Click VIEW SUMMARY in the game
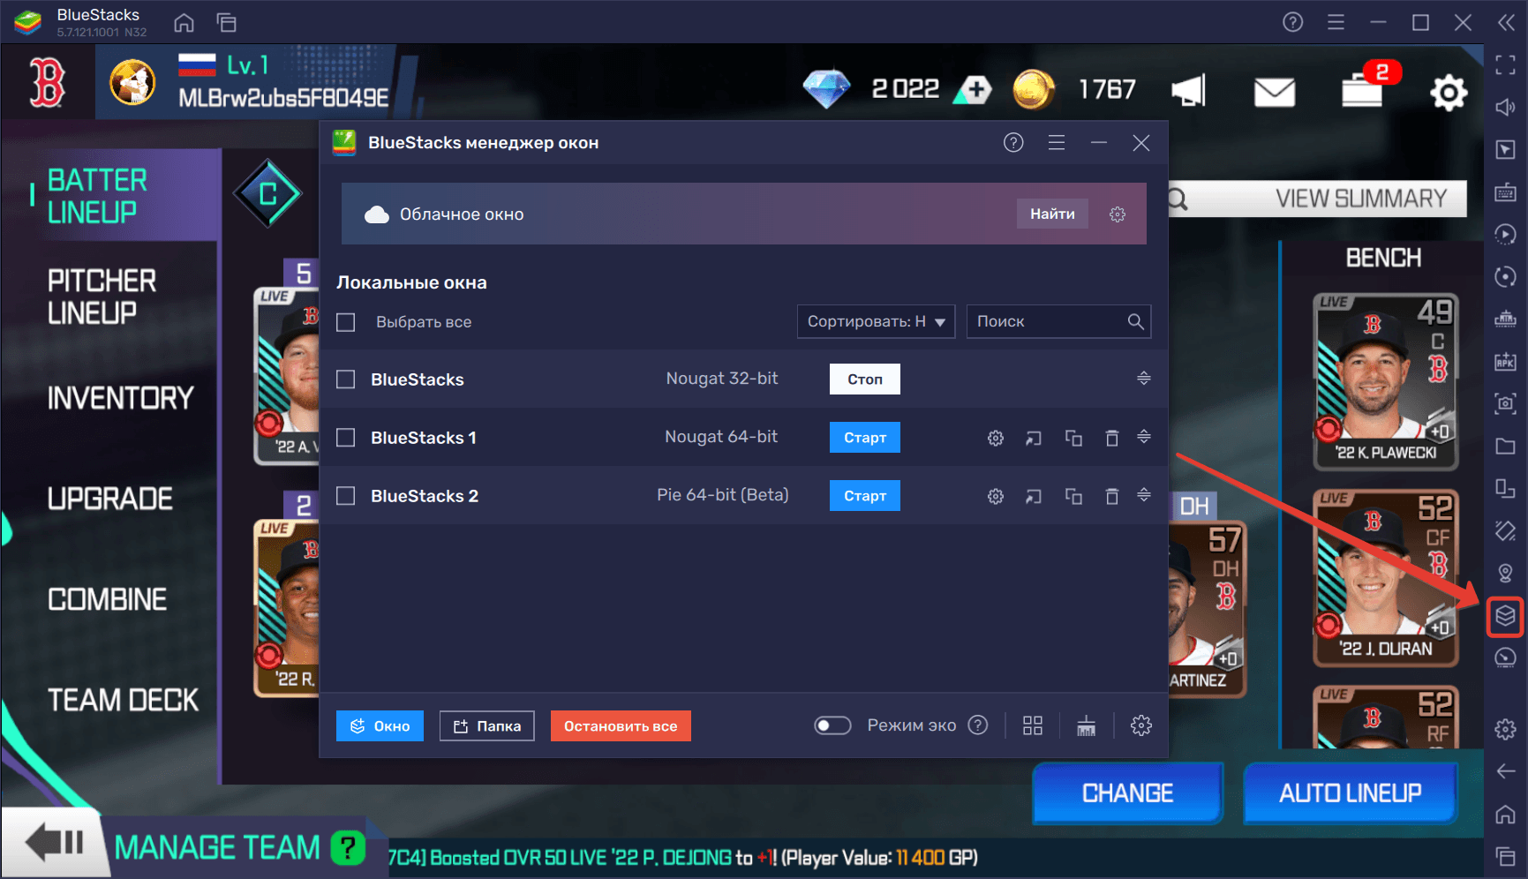The height and width of the screenshot is (879, 1528). tap(1360, 199)
